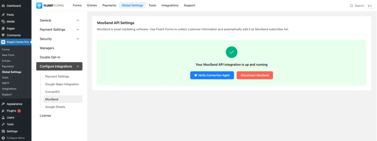
Task: Click the MooSend API Settings heading
Action: (116, 23)
